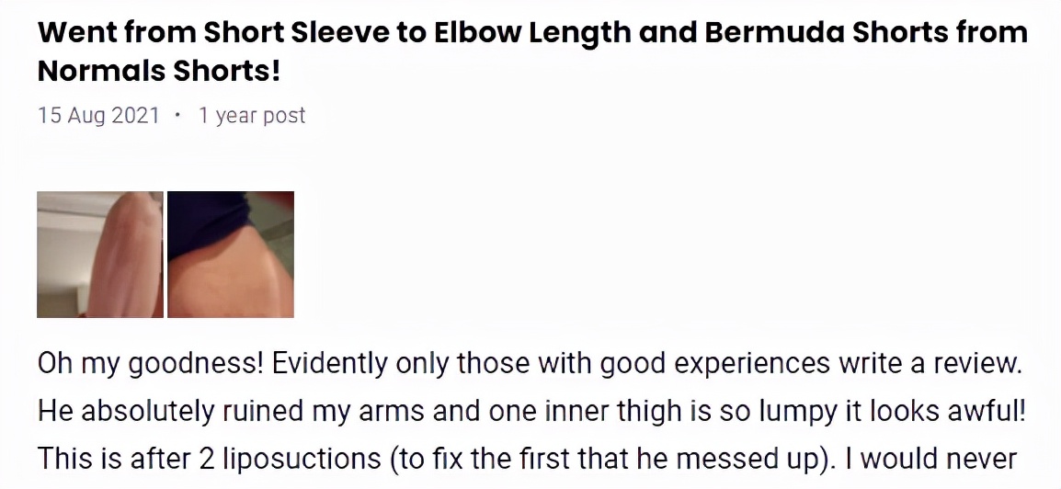Screen dimensions: 1061x489
Task: Click "Short Sleeve" in the title
Action: [x=285, y=32]
